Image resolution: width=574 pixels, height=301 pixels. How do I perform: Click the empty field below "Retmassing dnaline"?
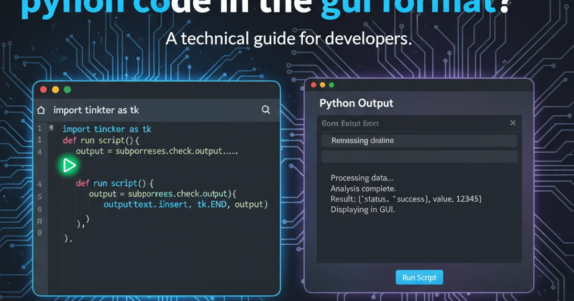tap(419, 157)
